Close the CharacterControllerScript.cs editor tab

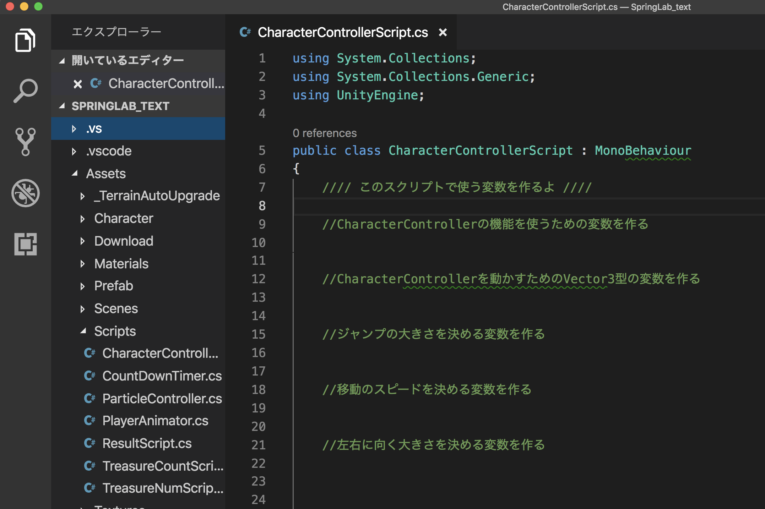coord(443,32)
